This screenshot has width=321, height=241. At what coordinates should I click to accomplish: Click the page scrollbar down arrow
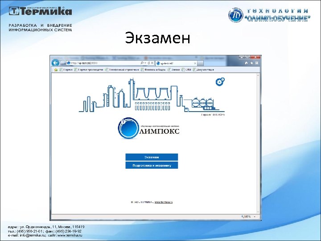click(x=258, y=212)
